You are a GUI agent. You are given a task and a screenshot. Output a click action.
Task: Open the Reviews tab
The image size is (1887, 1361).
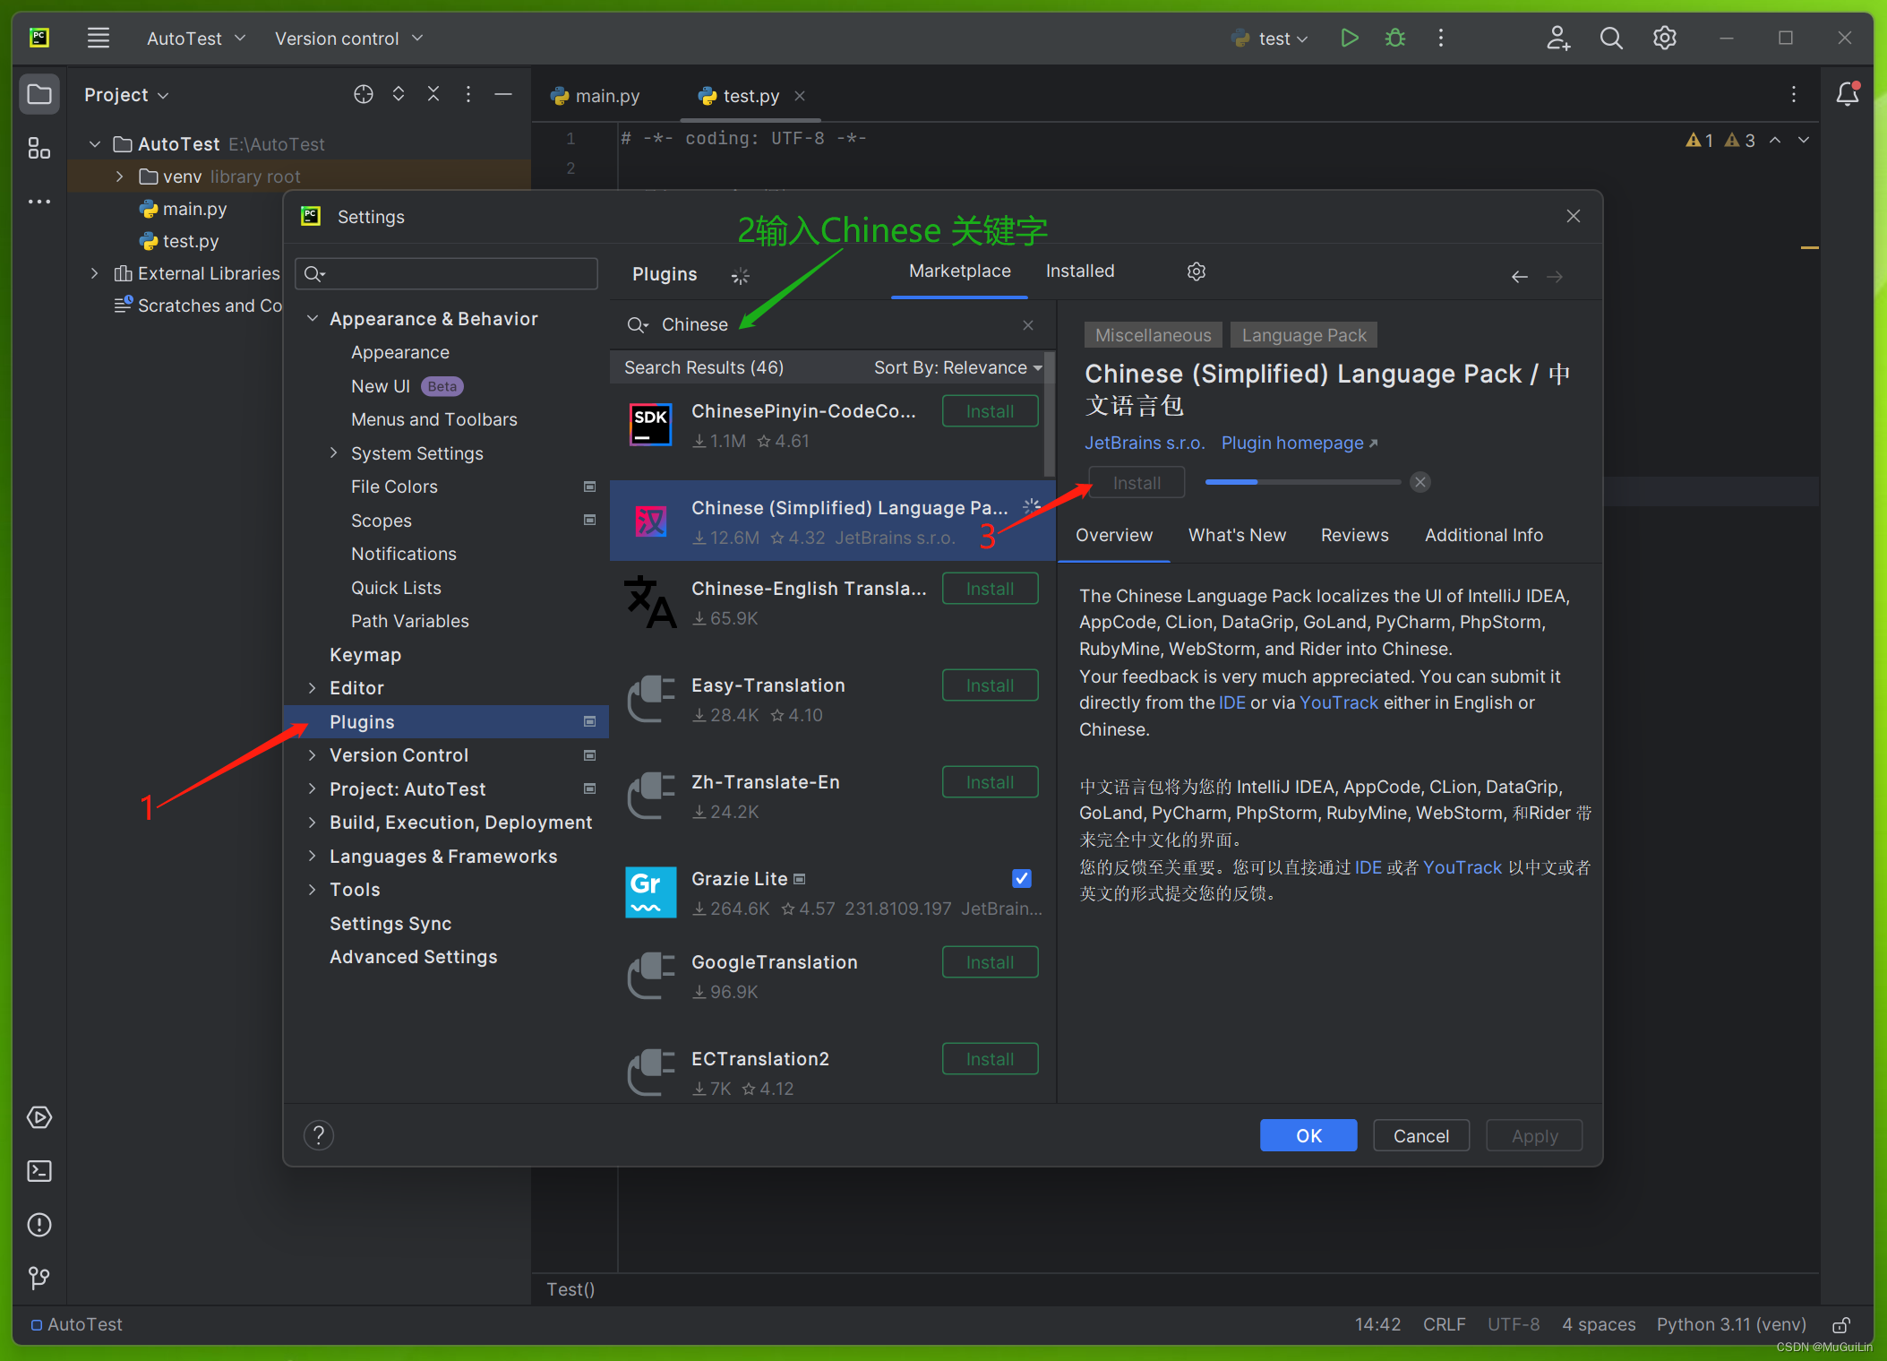click(x=1354, y=535)
